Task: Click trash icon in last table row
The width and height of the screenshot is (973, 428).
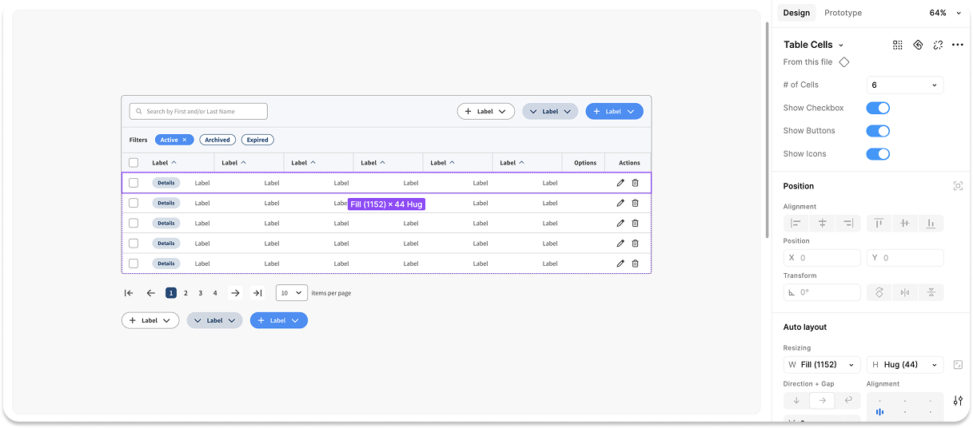Action: click(635, 264)
